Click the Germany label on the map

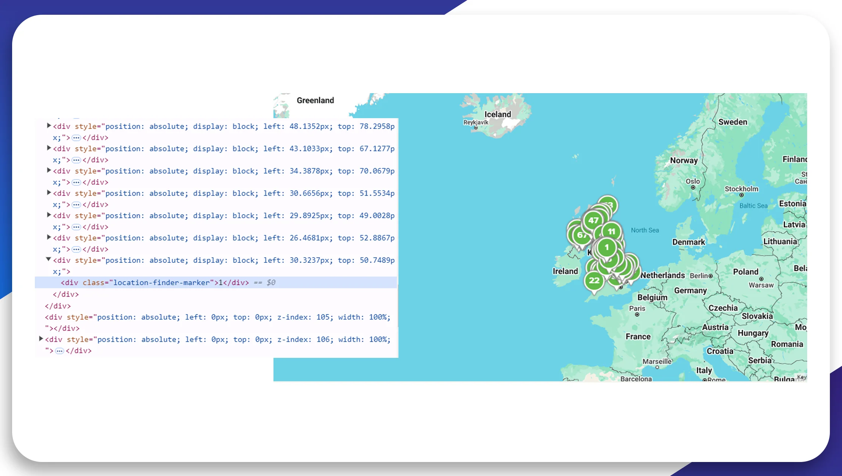point(690,291)
